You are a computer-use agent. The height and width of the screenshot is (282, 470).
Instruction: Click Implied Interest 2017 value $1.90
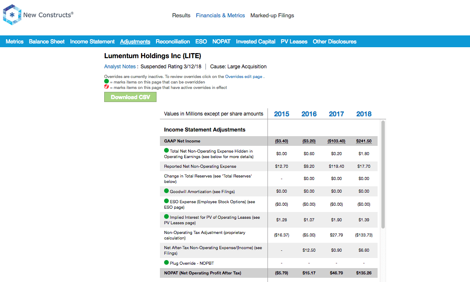point(336,220)
